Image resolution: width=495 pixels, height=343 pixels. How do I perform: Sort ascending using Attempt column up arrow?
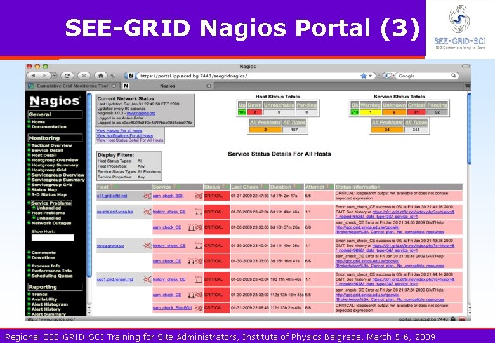click(327, 187)
